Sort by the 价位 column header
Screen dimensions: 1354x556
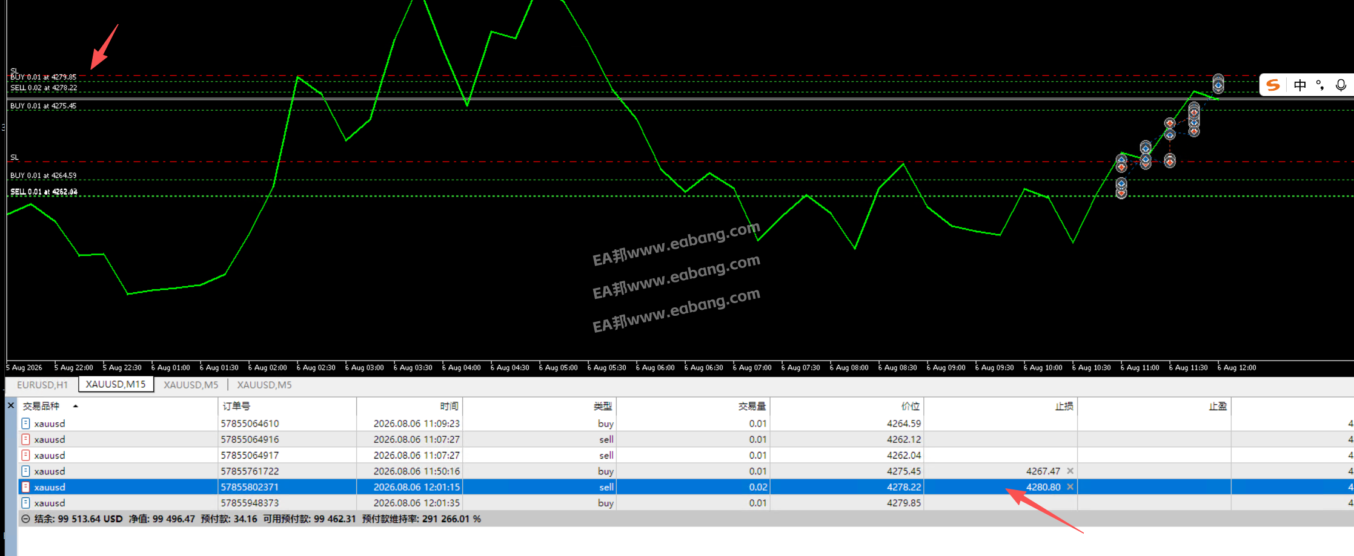click(911, 406)
